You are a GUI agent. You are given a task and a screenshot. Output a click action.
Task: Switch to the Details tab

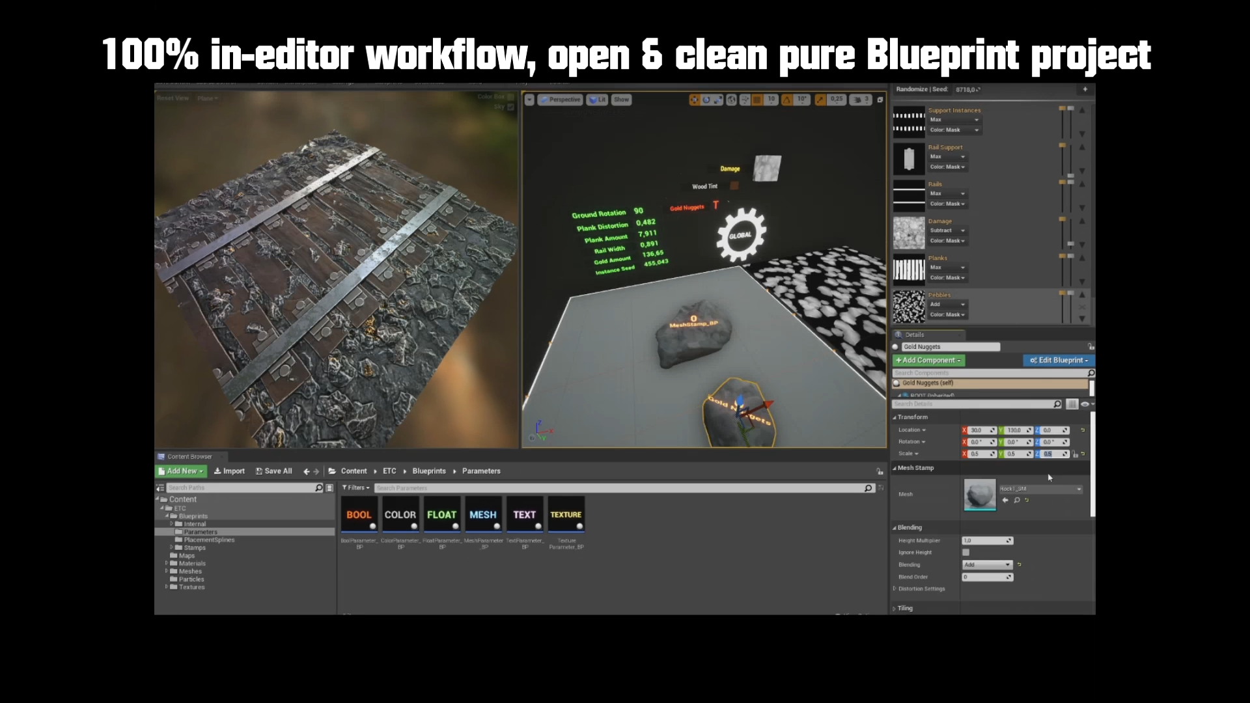914,334
